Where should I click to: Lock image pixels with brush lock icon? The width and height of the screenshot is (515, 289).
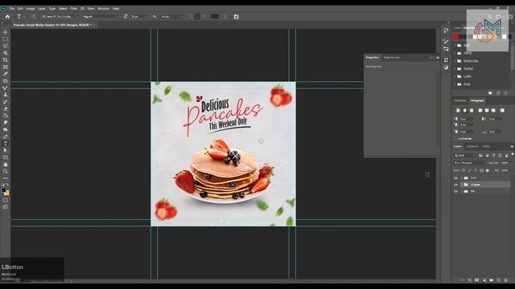(x=469, y=170)
